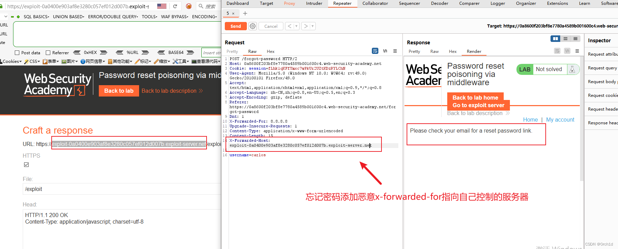Switch to the Proxy tab in Burp

(289, 3)
